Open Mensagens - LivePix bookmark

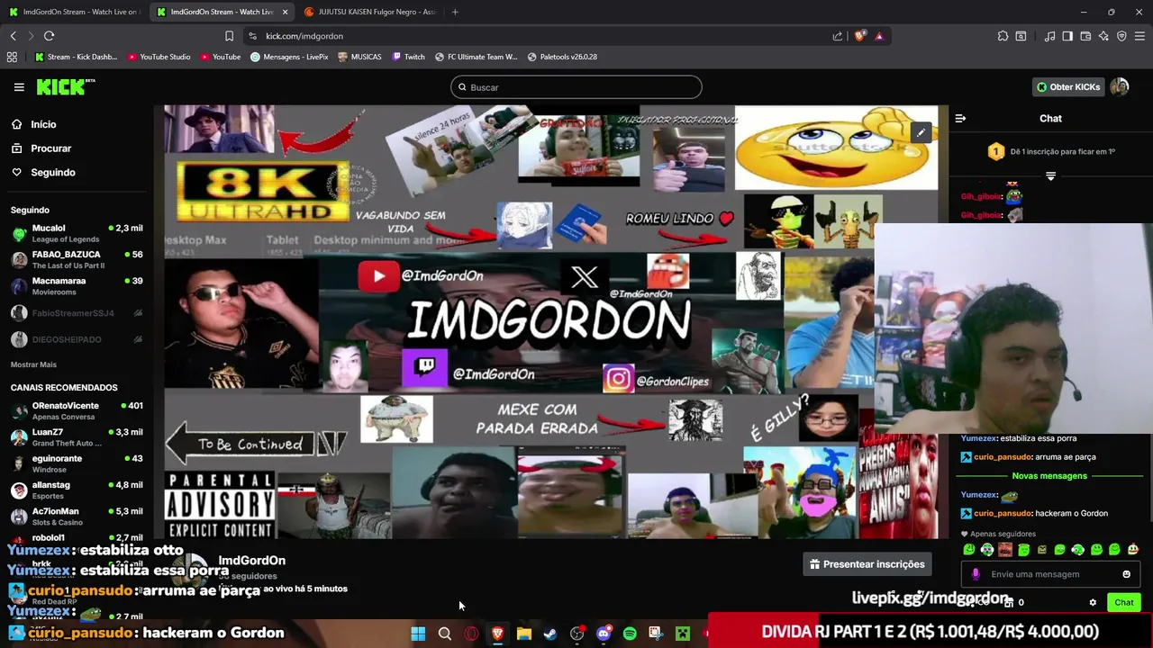(289, 57)
